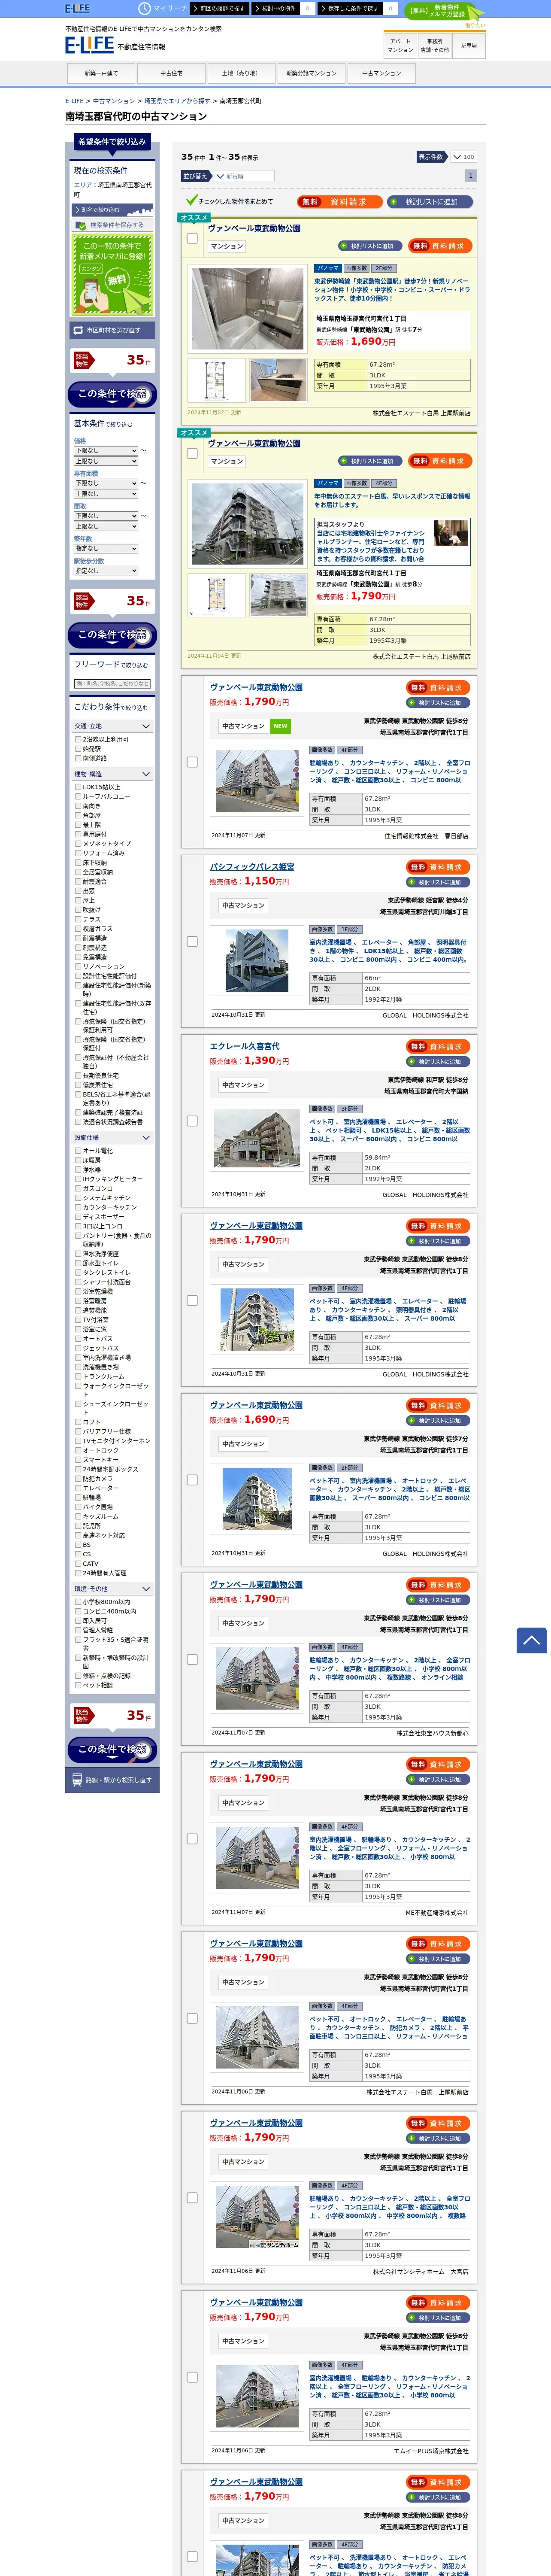Click 市区町村を選び直す map icon button
The image size is (551, 2576).
point(112,330)
